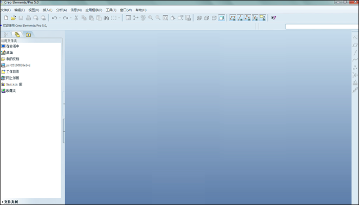Click the context-sensitive Help cursor icon
359x205 pixels.
point(273,18)
